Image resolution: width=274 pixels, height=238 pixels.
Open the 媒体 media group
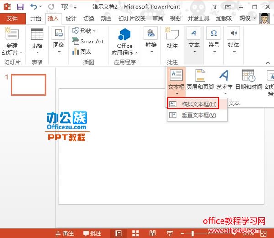pos(234,40)
